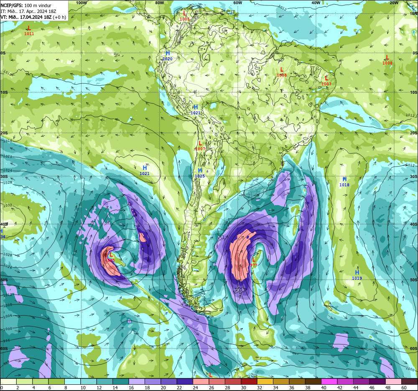The image size is (418, 391).
Task: Click the H 1018 high pressure label
Action: [344, 182]
